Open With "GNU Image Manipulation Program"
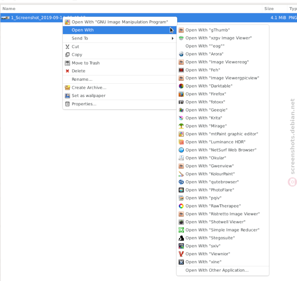The width and height of the screenshot is (297, 281). tap(120, 22)
